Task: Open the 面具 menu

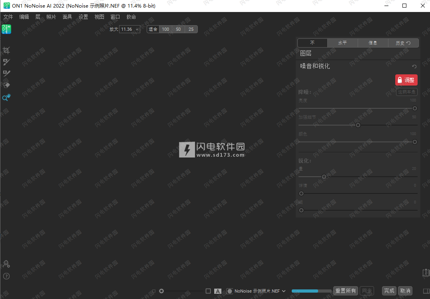Action: click(67, 17)
